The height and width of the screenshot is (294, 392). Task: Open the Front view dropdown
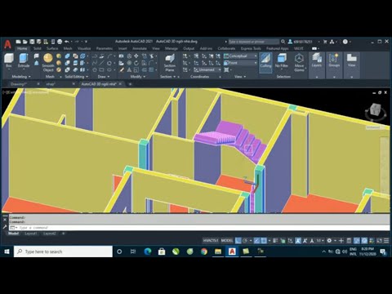pyautogui.click(x=240, y=63)
